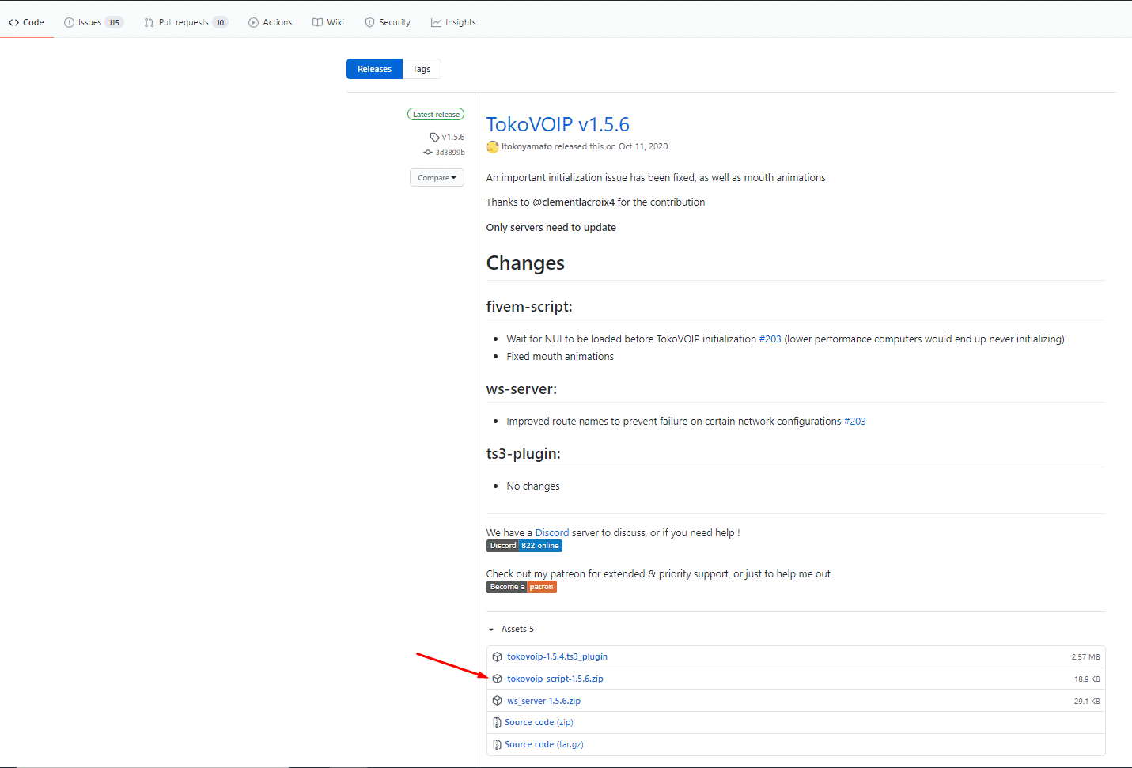Go to the Pull requests tab

[186, 22]
